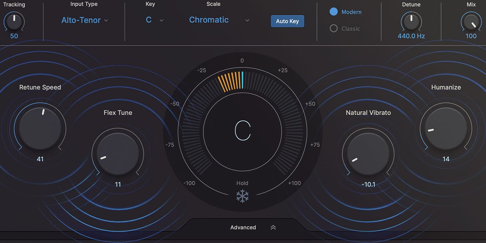The height and width of the screenshot is (243, 486).
Task: Open the Key dropdown showing C
Action: pos(154,20)
